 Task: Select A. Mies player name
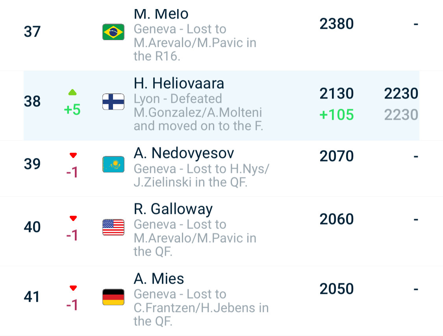click(x=159, y=279)
